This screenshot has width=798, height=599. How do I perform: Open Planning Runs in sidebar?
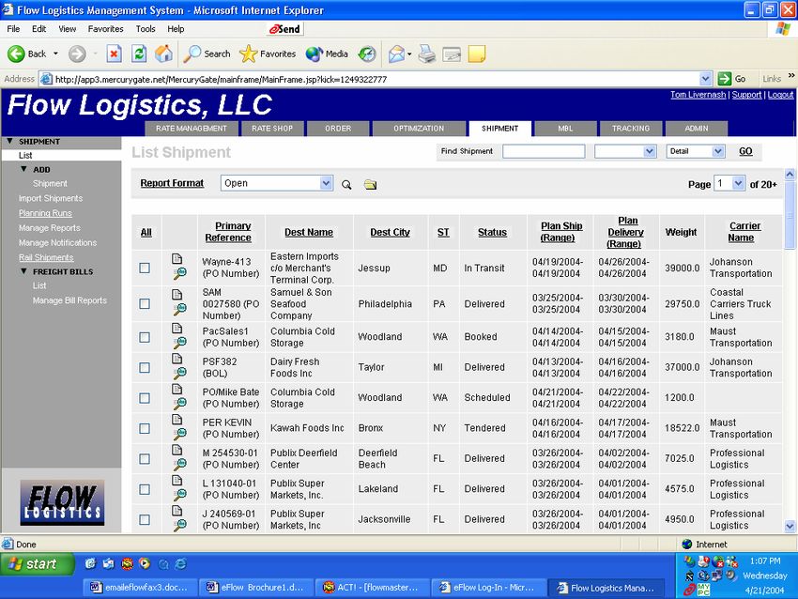[45, 213]
